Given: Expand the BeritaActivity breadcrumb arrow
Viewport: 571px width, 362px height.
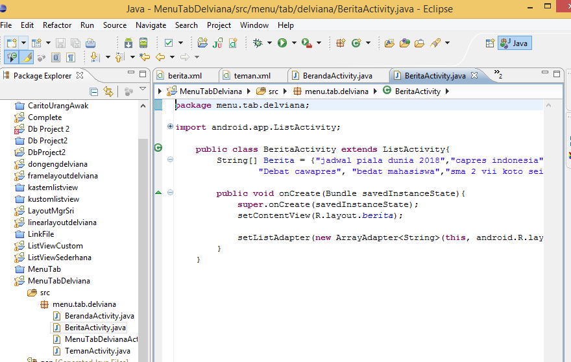Looking at the screenshot, I should coord(447,91).
